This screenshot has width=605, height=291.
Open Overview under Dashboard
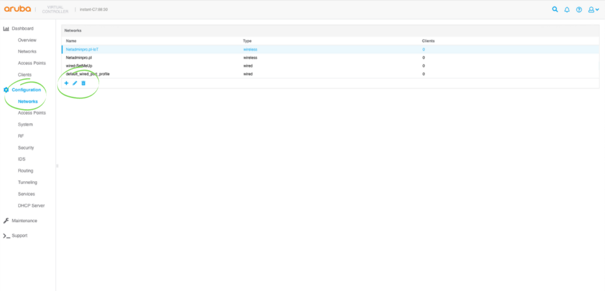coord(27,40)
